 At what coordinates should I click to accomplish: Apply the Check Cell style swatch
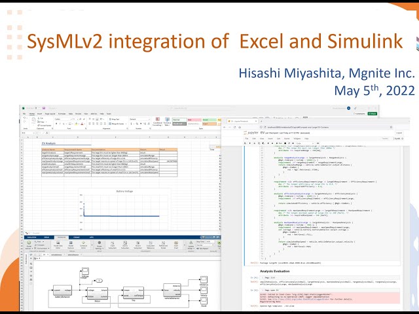(179, 124)
